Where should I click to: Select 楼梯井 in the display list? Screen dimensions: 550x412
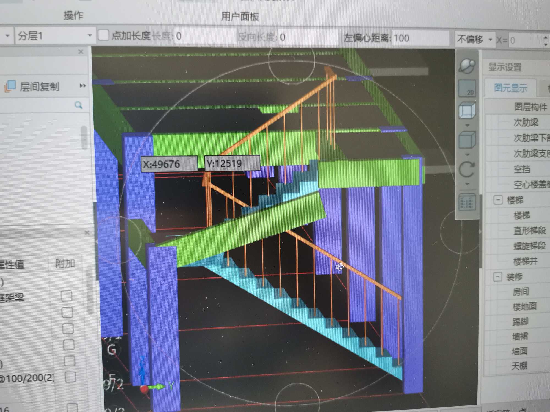pyautogui.click(x=525, y=261)
